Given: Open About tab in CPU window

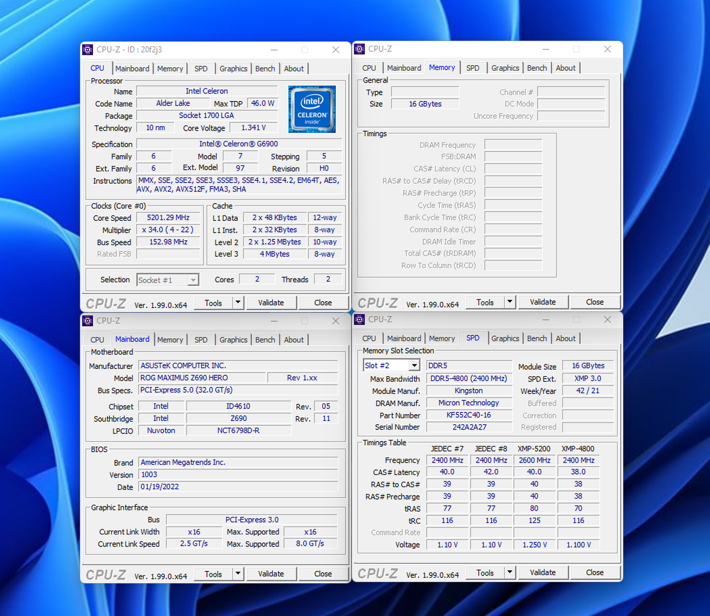Looking at the screenshot, I should pyautogui.click(x=294, y=68).
